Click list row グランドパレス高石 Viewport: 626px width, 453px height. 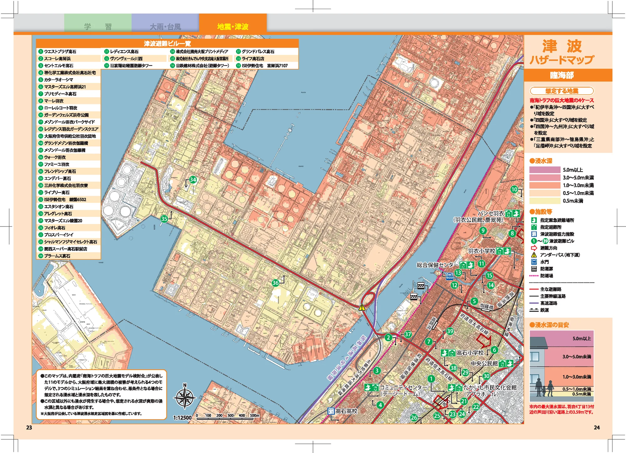[x=267, y=52]
